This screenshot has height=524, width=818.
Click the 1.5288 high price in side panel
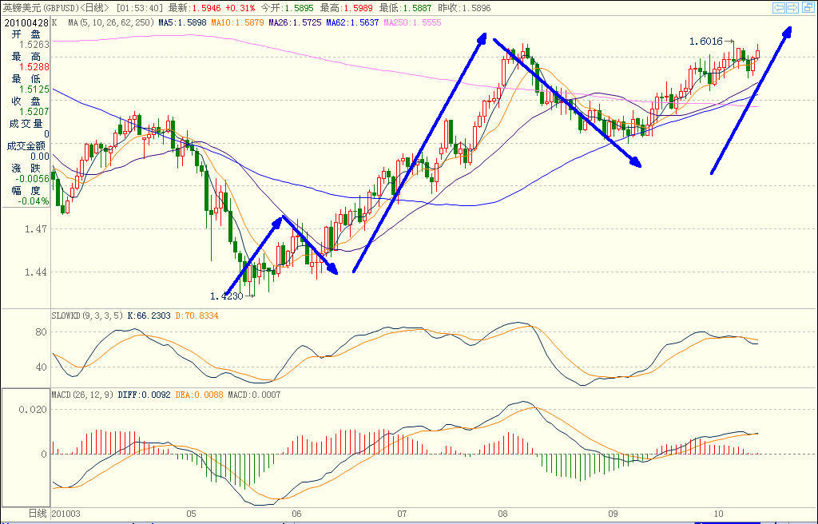[34, 67]
